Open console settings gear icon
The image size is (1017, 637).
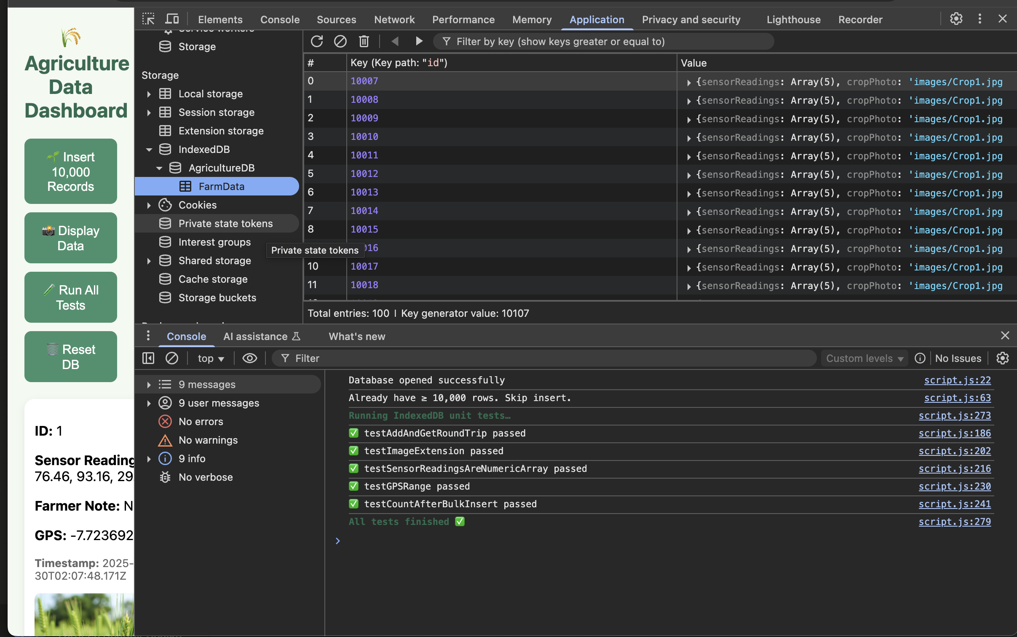click(1002, 358)
